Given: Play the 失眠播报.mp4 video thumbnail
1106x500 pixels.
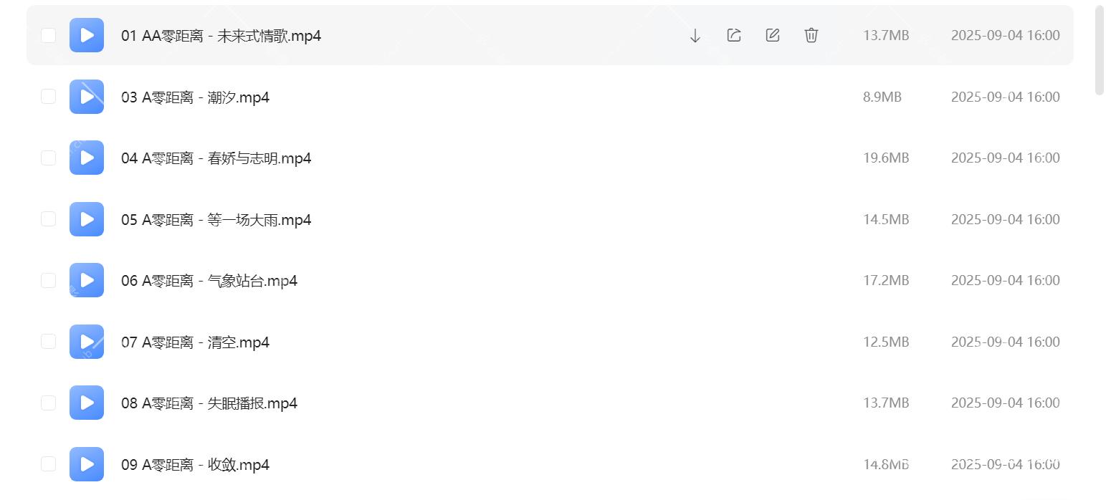Looking at the screenshot, I should pyautogui.click(x=86, y=403).
